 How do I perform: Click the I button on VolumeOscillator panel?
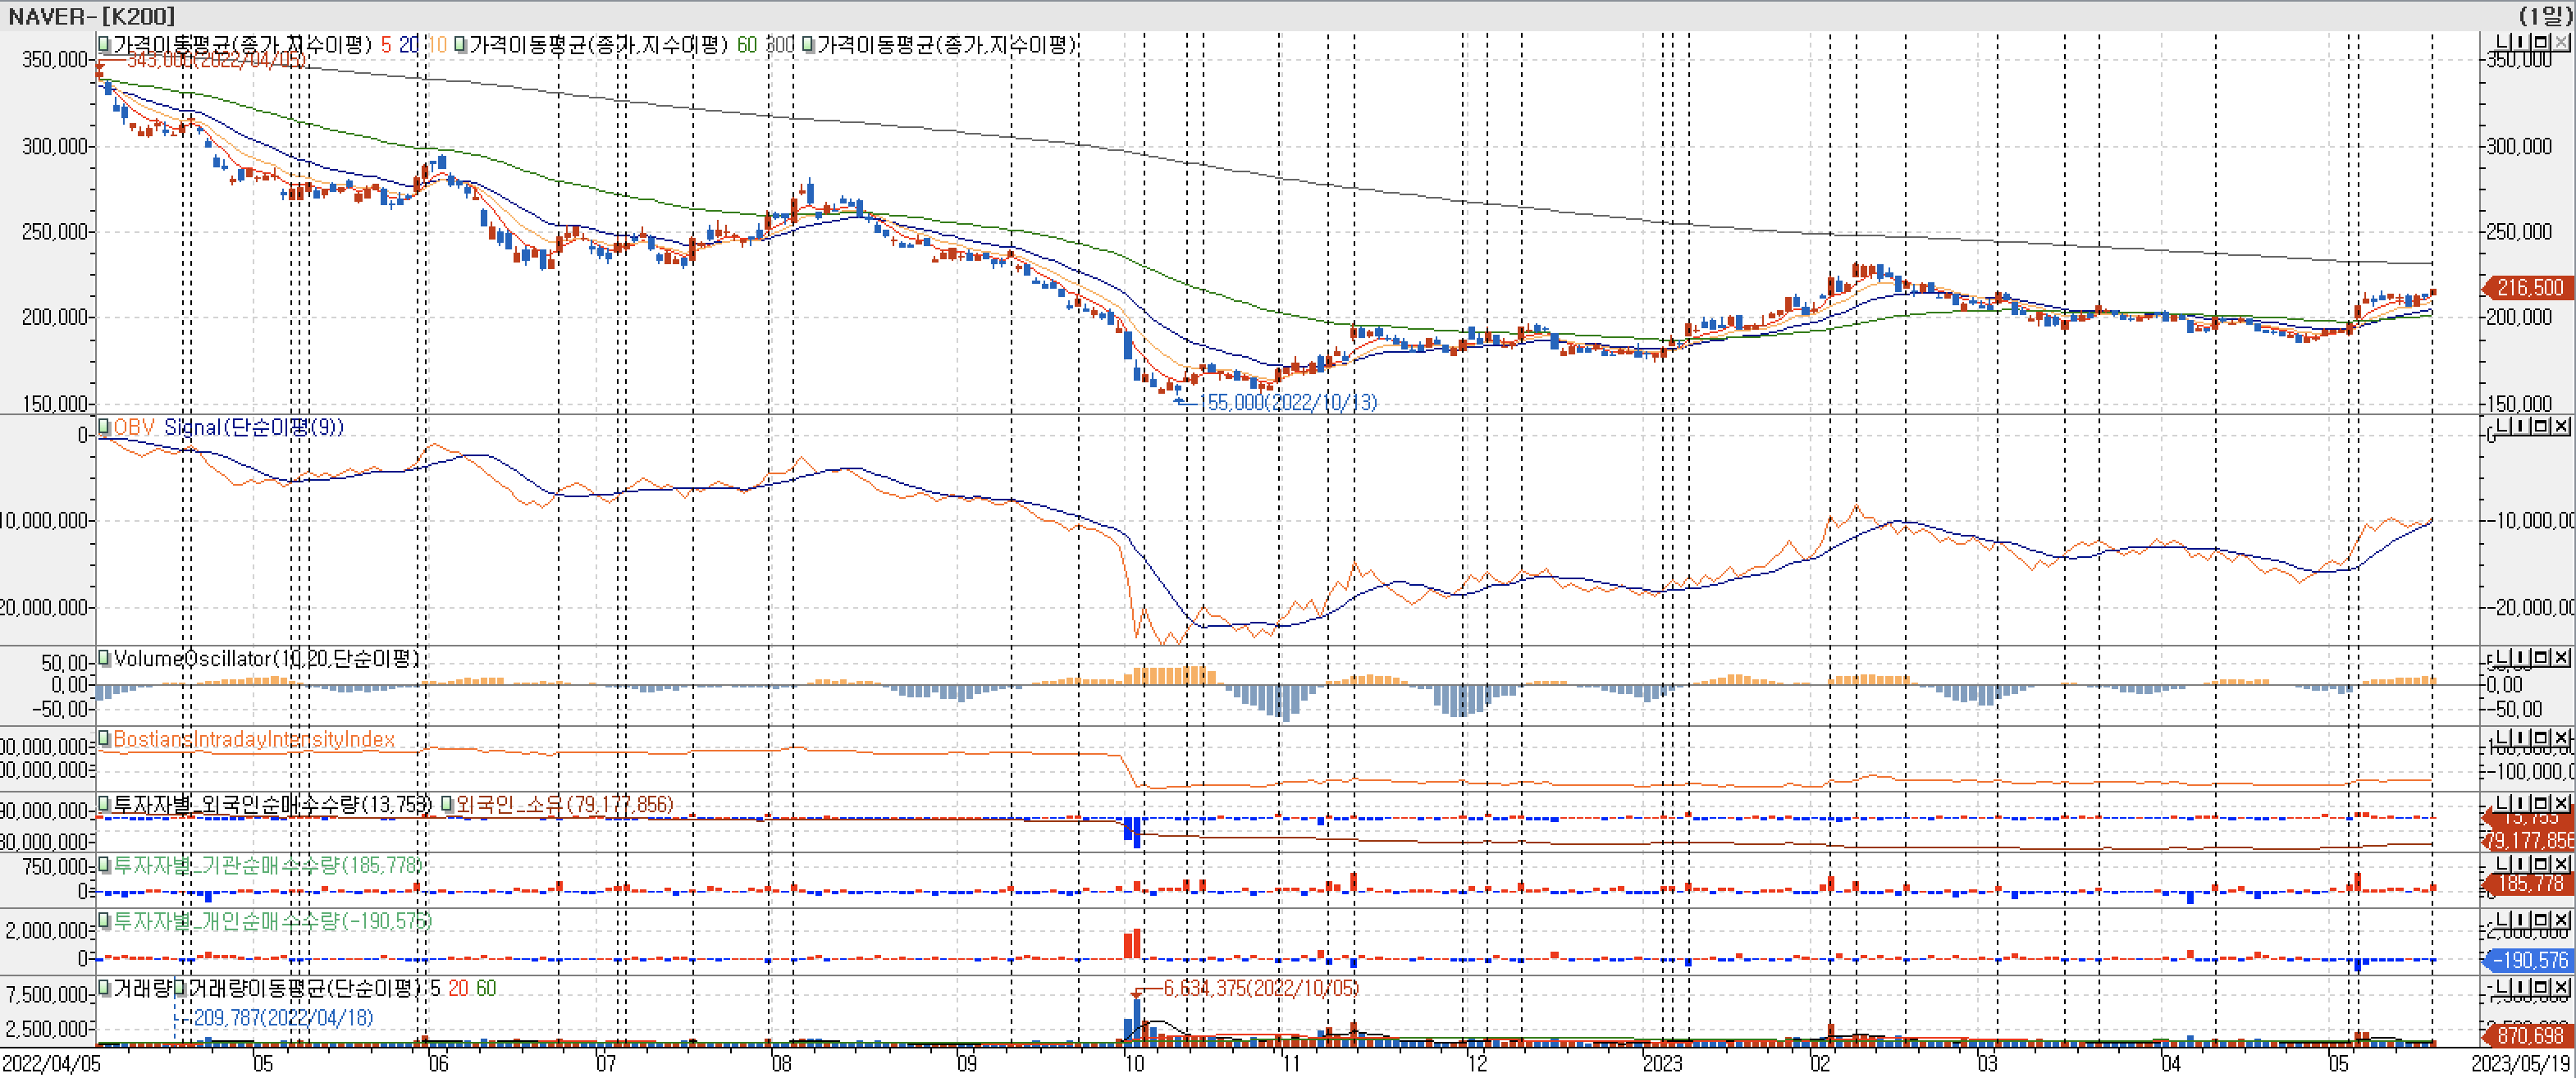click(x=2521, y=657)
